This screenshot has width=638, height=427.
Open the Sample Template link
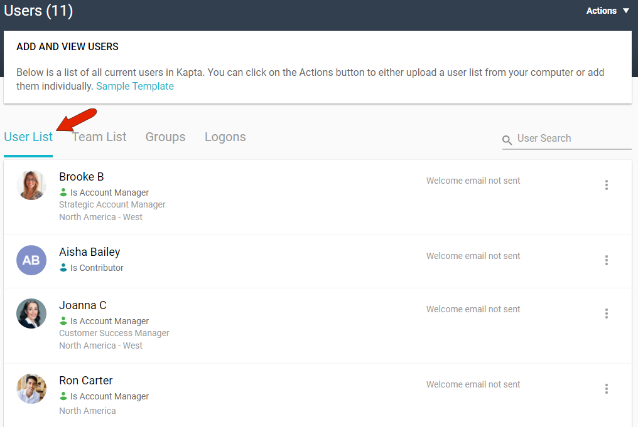(x=135, y=86)
